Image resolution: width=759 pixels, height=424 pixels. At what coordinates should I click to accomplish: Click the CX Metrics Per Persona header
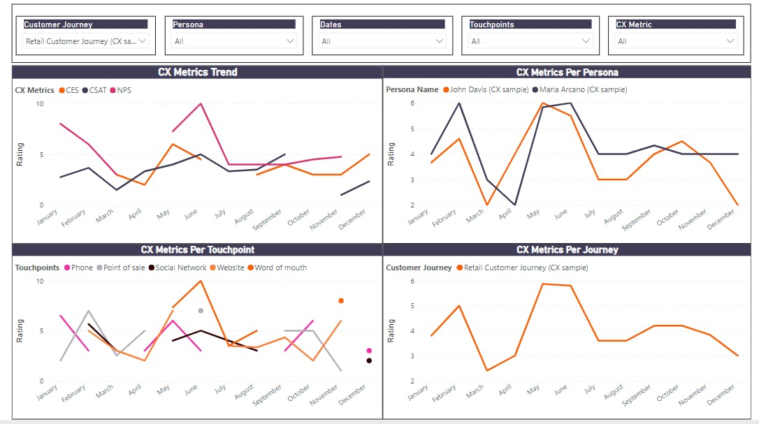coord(567,72)
